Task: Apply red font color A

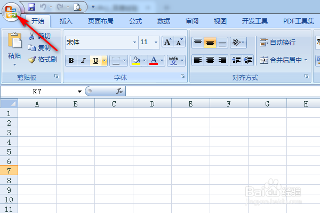Action: coord(154,61)
